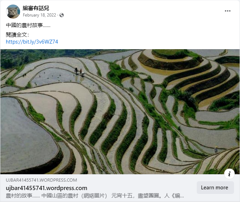240x202 pixels.
Task: Open the rice terraces preview image
Action: pos(120,112)
